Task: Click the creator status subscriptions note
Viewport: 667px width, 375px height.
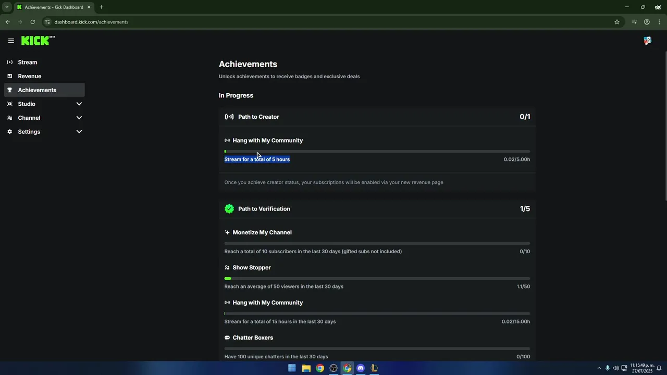Action: (x=333, y=182)
